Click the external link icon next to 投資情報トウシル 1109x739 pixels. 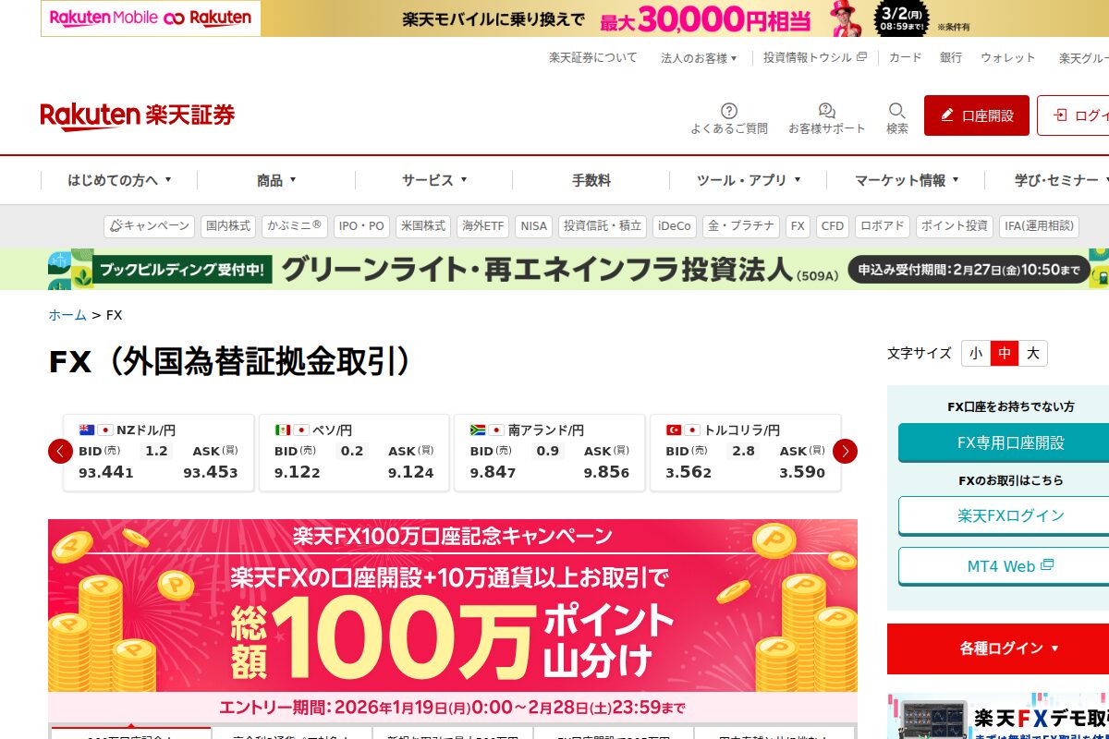861,56
